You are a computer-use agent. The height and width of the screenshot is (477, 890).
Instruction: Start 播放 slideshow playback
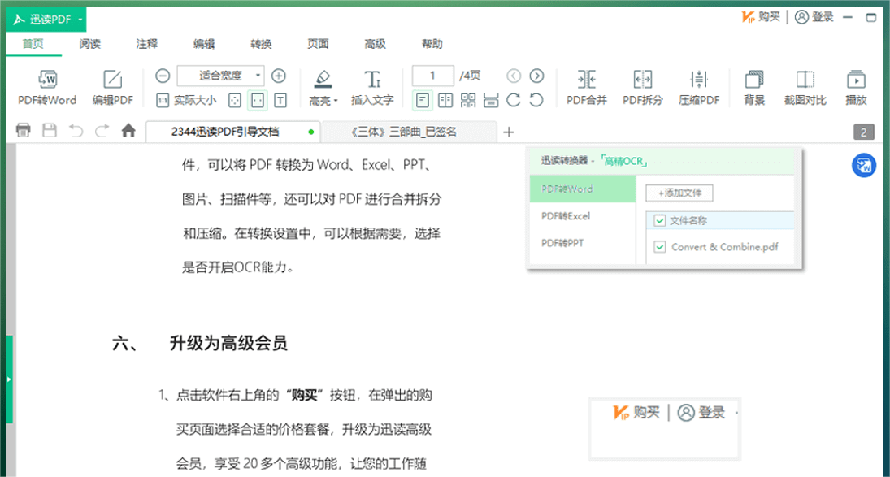pyautogui.click(x=856, y=87)
